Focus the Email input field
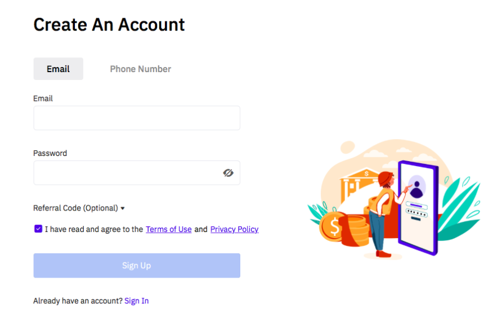The image size is (484, 317). pos(137,118)
